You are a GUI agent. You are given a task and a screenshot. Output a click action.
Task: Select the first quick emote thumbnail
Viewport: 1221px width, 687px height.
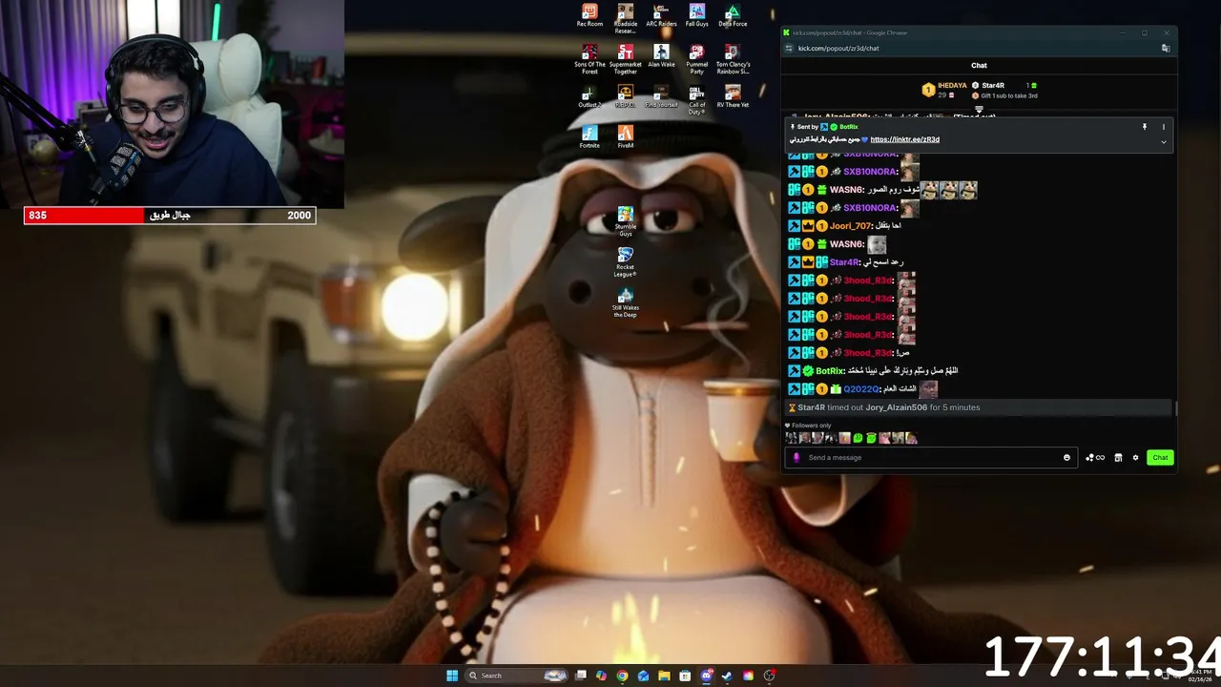(791, 438)
